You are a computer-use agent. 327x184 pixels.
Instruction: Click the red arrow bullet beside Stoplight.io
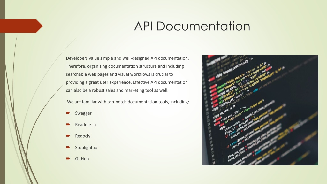[x=68, y=147]
